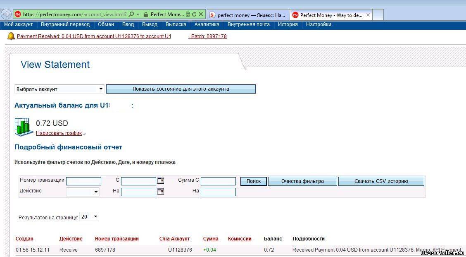The width and height of the screenshot is (466, 257).
Task: Click transaction number 6897178 in the table row
Action: coord(105,250)
